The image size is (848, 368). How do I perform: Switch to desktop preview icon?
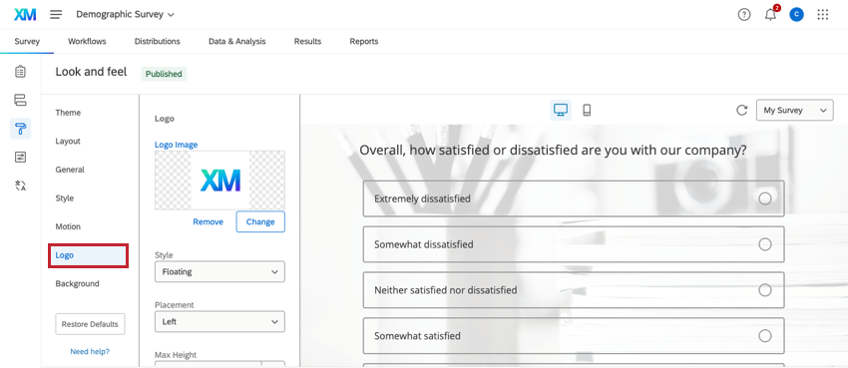point(561,111)
